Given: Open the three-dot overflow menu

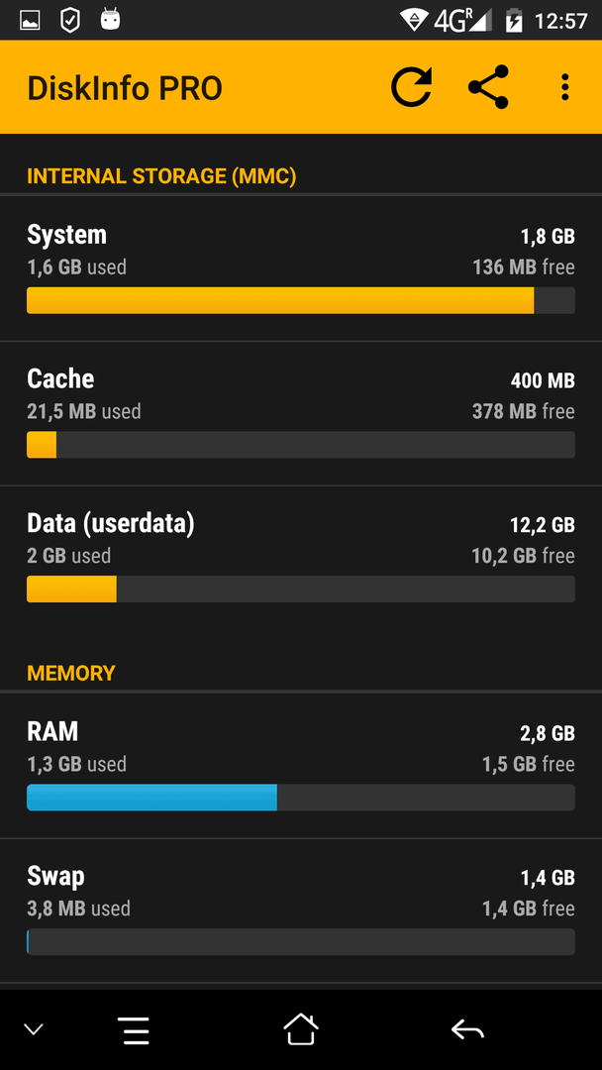Looking at the screenshot, I should [564, 87].
